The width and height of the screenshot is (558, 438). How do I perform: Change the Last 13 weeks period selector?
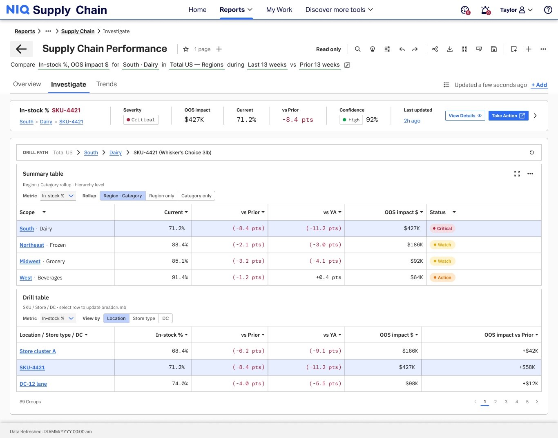click(x=267, y=65)
